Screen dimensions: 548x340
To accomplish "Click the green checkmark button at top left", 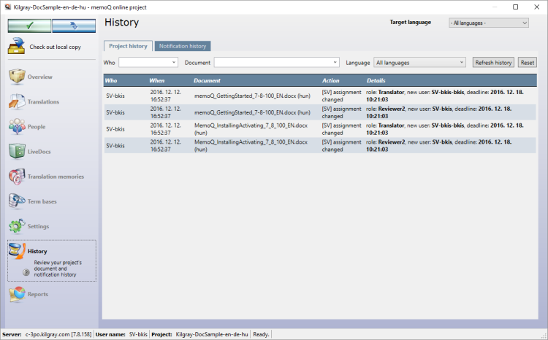I will pos(30,26).
